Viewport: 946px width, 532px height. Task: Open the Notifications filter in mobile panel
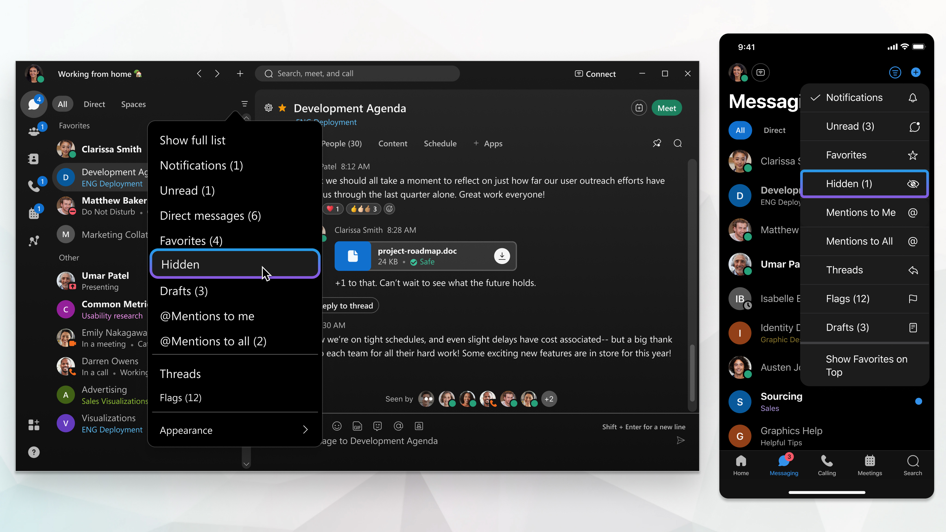coord(854,98)
